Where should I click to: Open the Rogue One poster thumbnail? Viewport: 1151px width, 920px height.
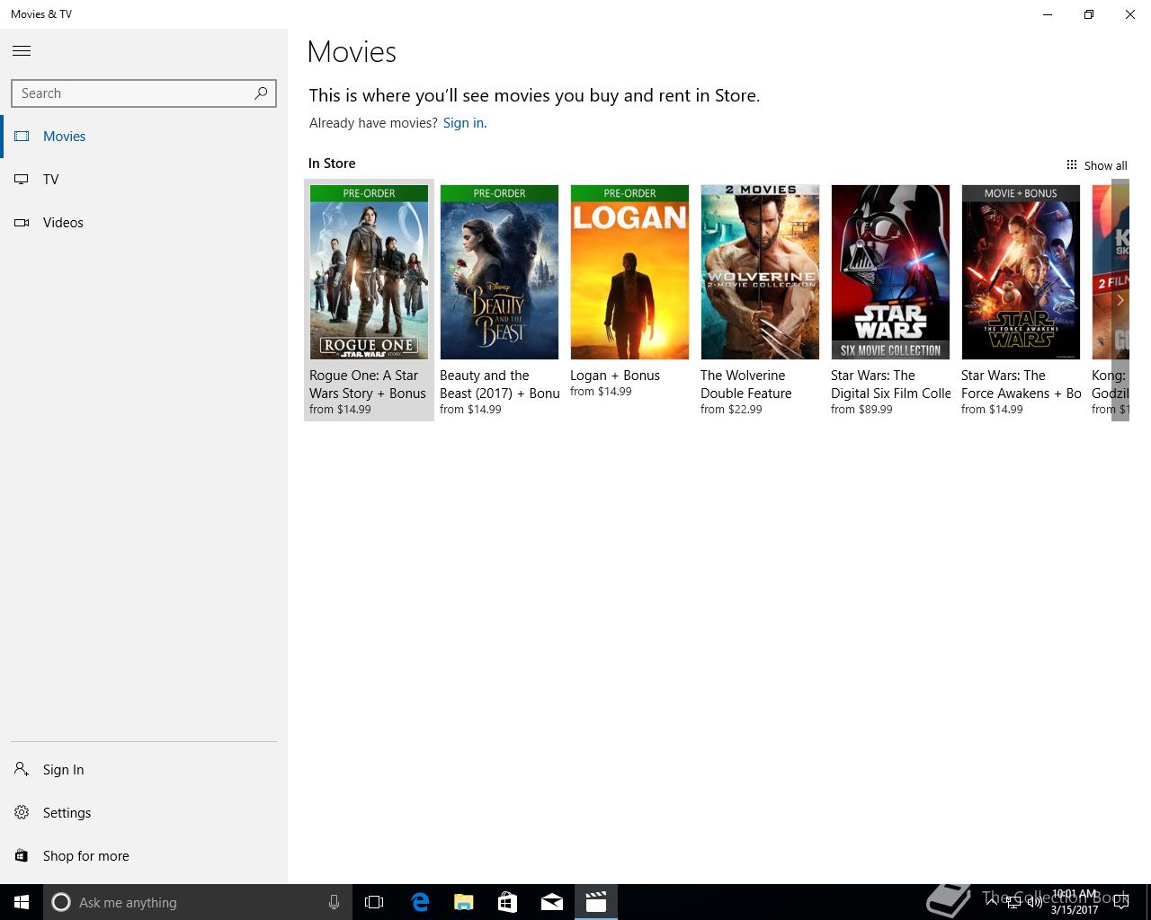(x=369, y=272)
